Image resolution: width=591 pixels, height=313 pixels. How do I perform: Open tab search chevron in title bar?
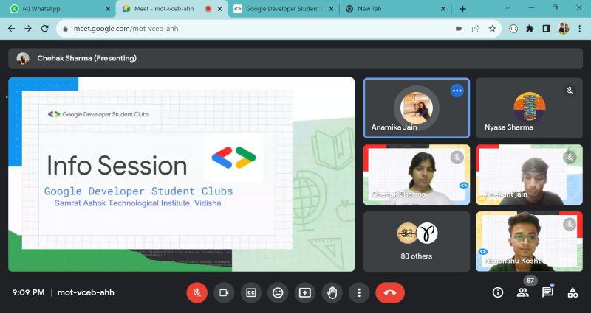pyautogui.click(x=508, y=8)
